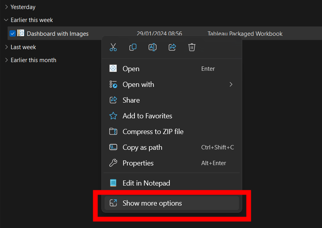
Task: Click the Delete trash can icon
Action: (x=192, y=47)
